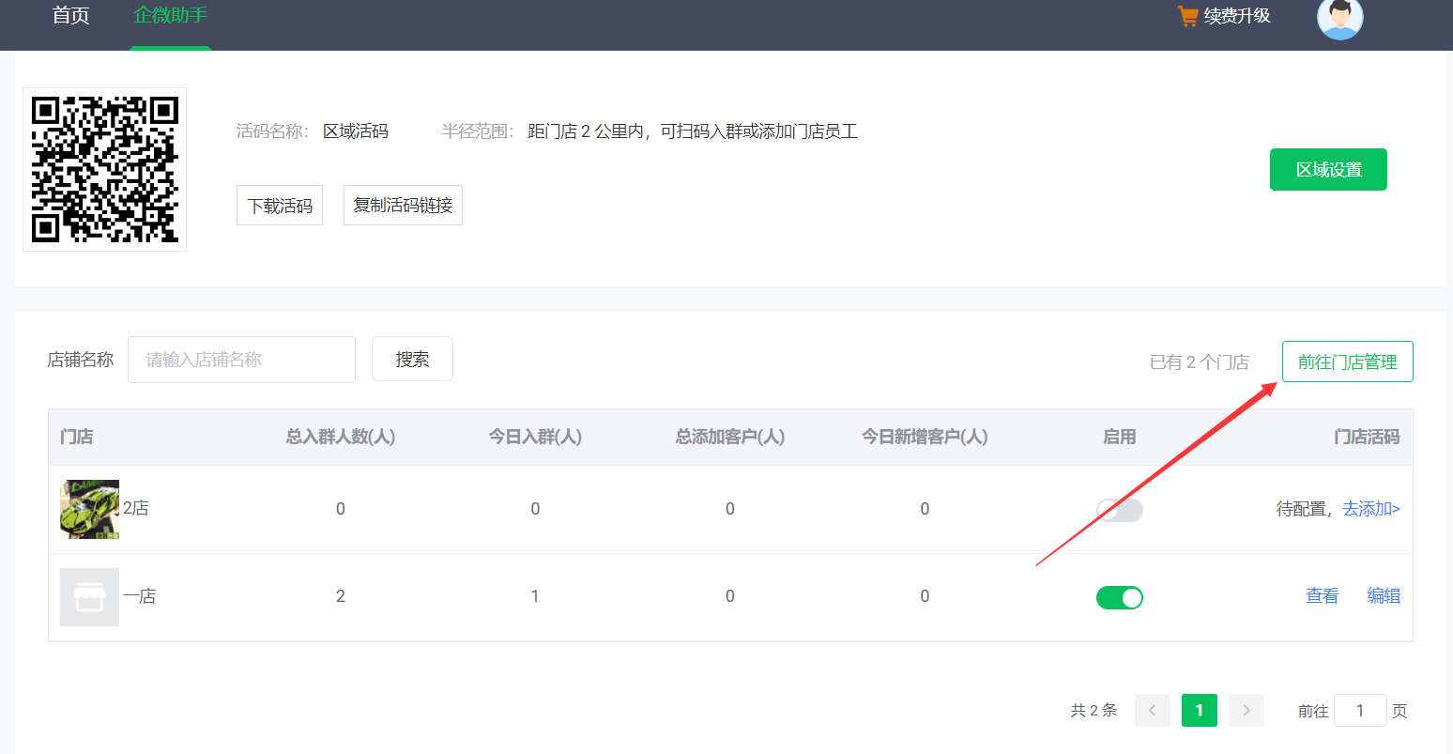Open 续费升级 link
Image resolution: width=1453 pixels, height=754 pixels.
(x=1237, y=16)
